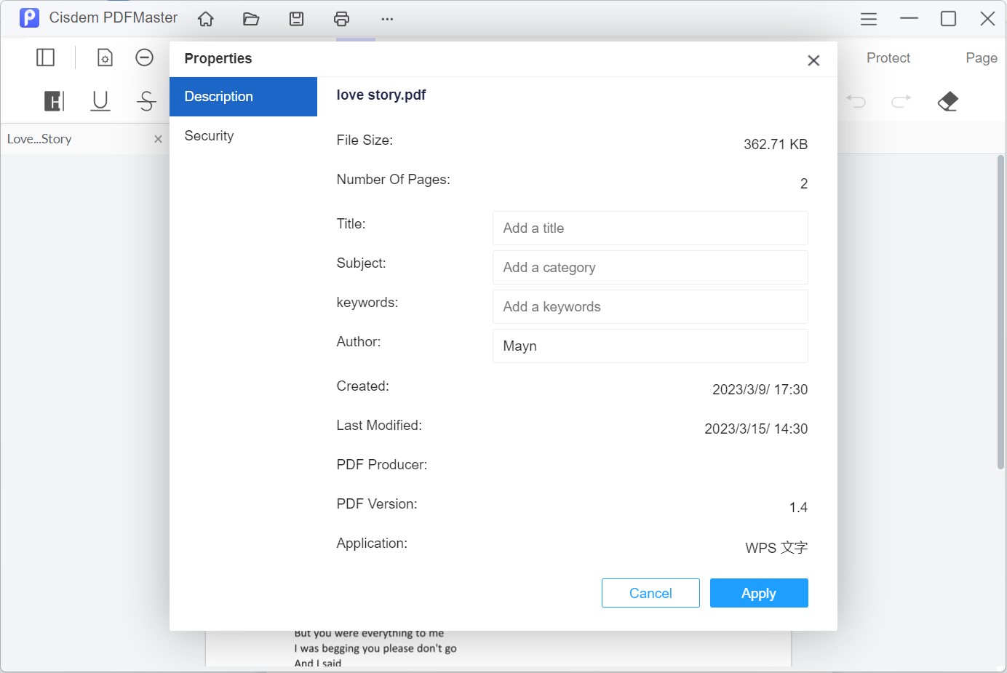This screenshot has height=673, width=1007.
Task: Cancel the Properties dialog
Action: click(x=650, y=593)
